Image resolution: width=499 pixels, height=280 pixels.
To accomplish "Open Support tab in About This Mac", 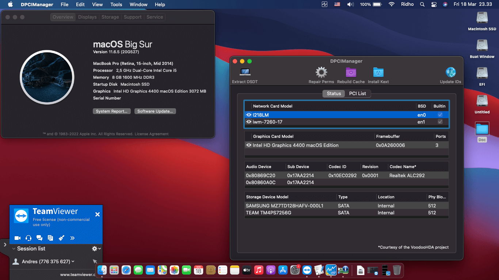I will pos(133,17).
